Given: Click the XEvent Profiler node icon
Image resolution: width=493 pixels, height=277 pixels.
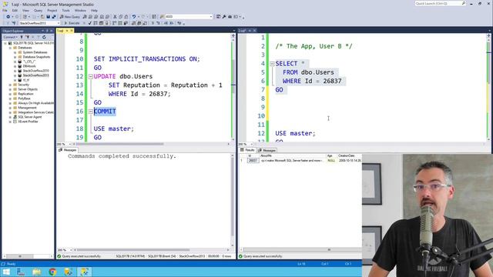Looking at the screenshot, I should 15,122.
